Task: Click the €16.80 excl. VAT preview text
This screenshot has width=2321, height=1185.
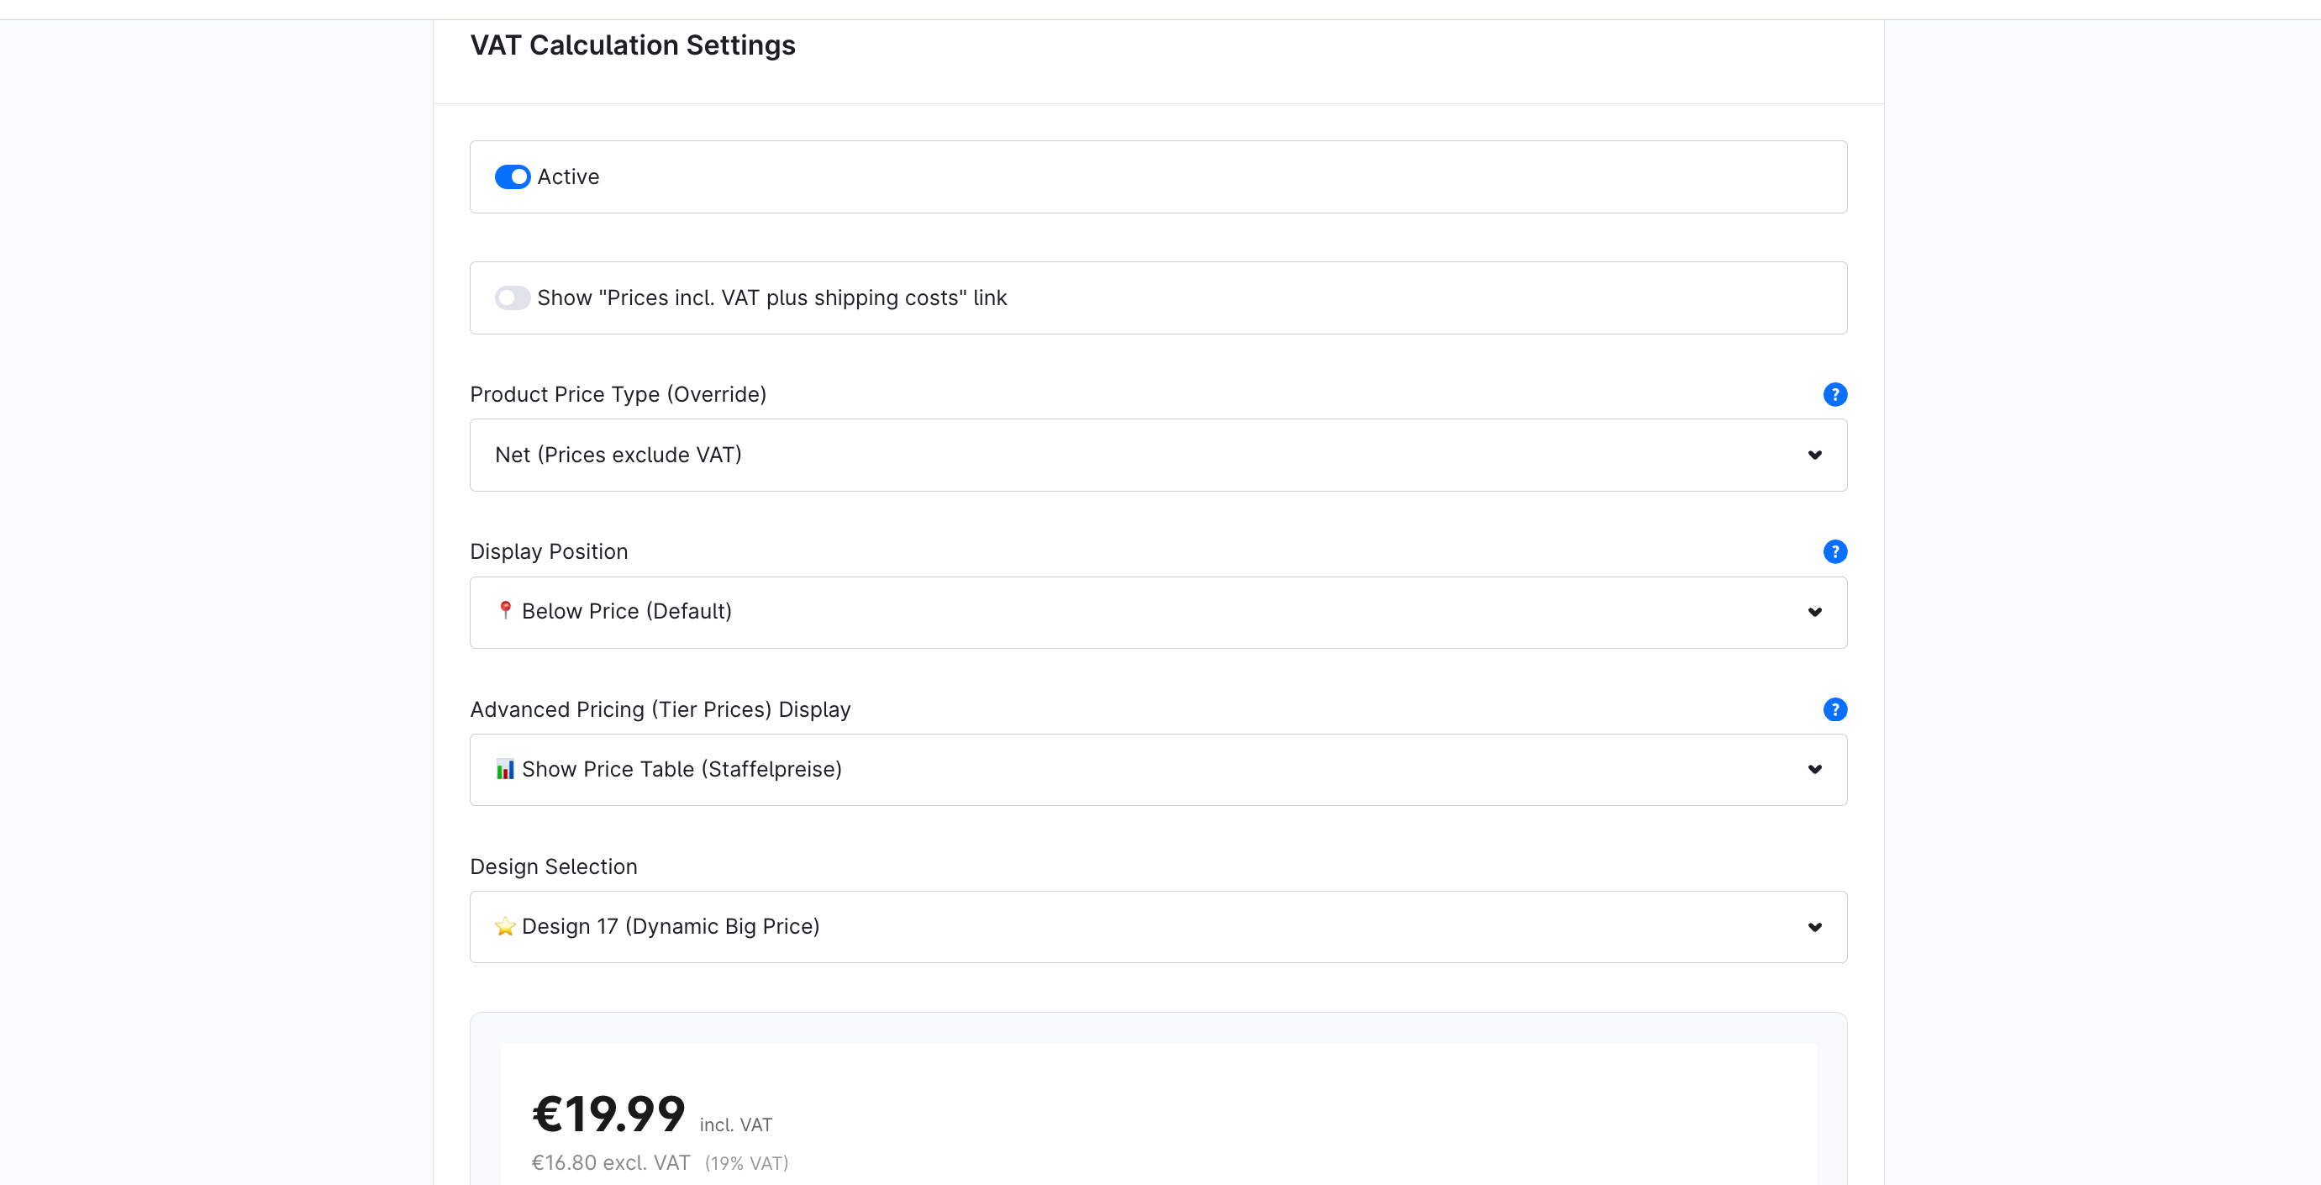Action: (x=610, y=1162)
